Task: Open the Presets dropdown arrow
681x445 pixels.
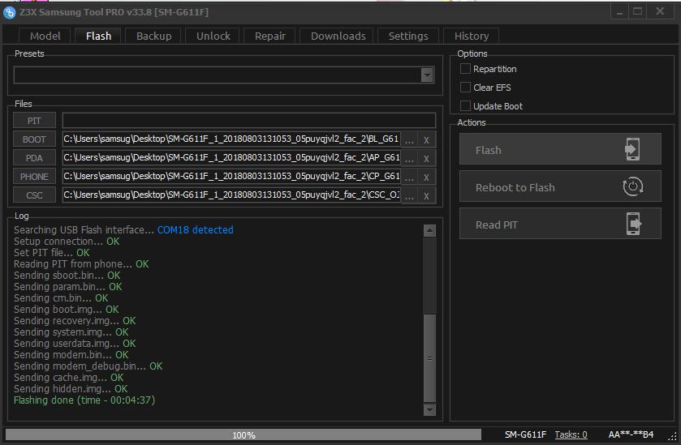Action: (427, 75)
